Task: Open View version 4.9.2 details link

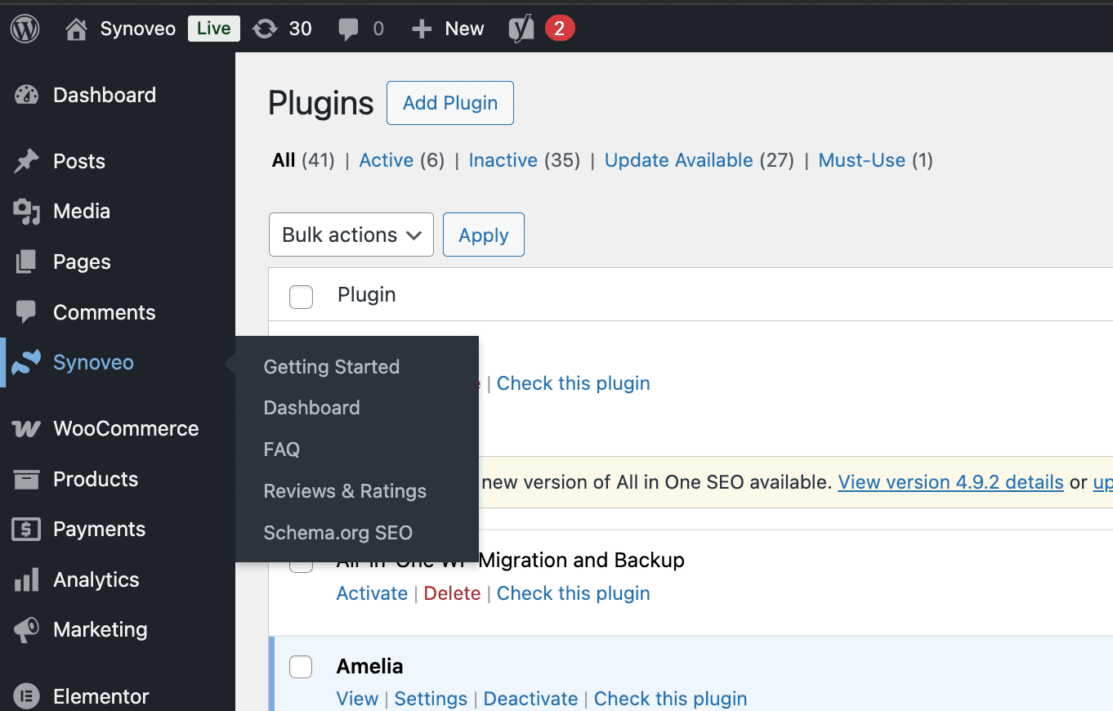Action: click(950, 482)
